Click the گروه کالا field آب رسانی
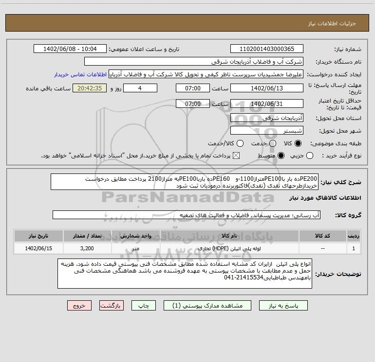This screenshot has width=375, height=362. coord(187,215)
